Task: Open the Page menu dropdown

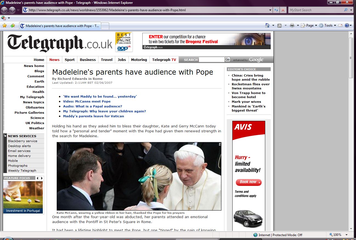Action: coord(309,25)
